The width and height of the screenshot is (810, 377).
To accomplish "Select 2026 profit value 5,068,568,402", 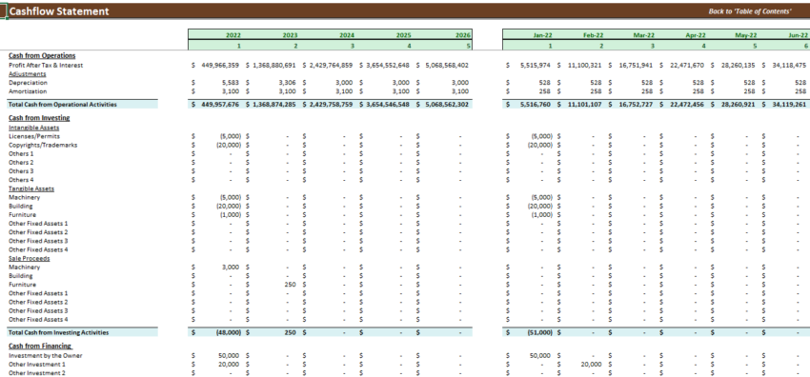I will tap(447, 66).
